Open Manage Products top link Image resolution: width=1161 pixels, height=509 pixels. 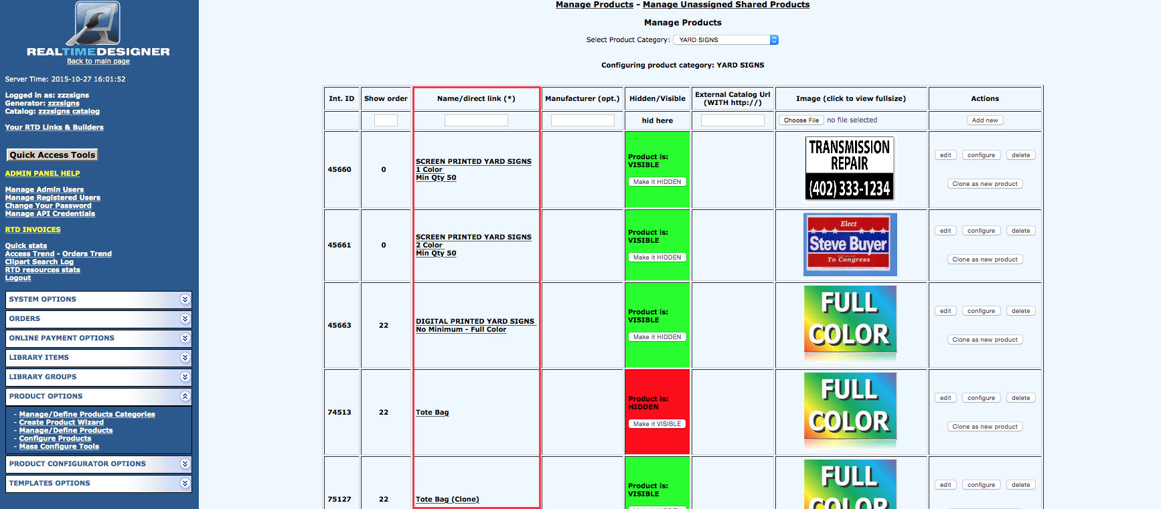[x=595, y=5]
